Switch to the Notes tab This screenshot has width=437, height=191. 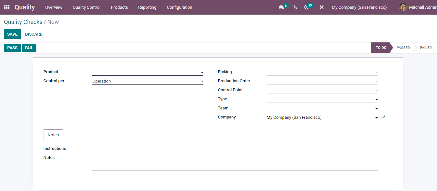tap(53, 135)
